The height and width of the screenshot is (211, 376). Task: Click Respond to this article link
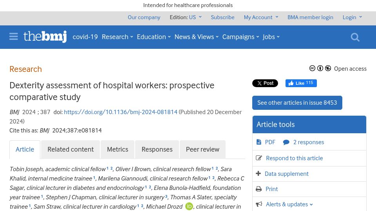pyautogui.click(x=295, y=158)
